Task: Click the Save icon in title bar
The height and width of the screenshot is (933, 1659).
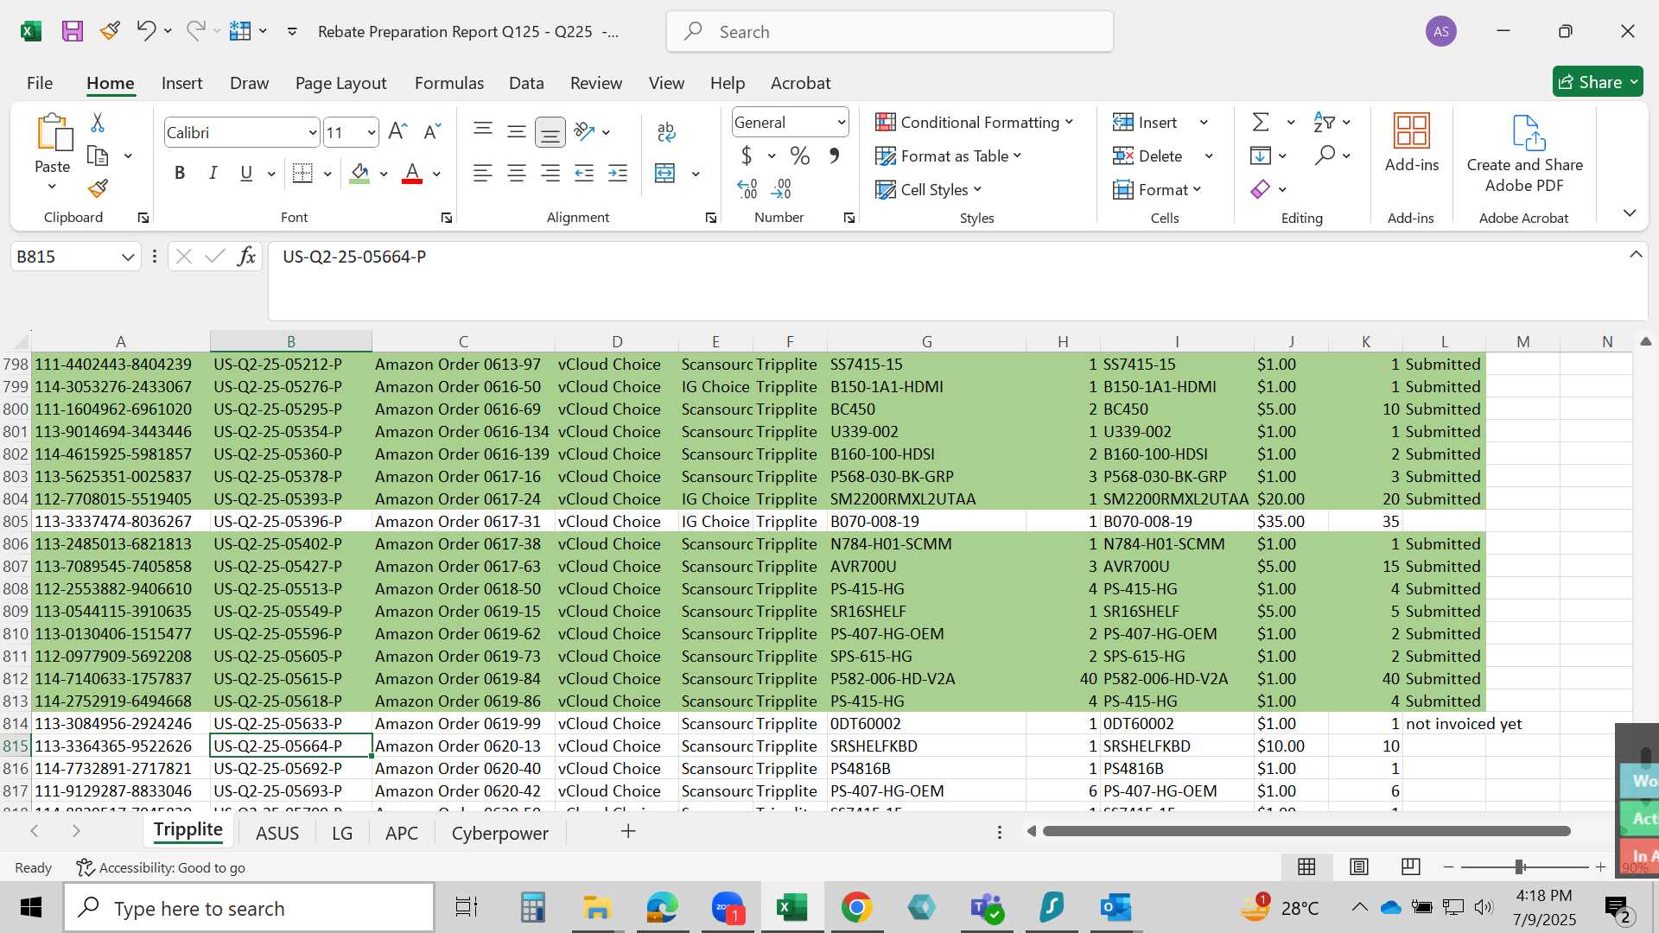Action: [x=73, y=32]
